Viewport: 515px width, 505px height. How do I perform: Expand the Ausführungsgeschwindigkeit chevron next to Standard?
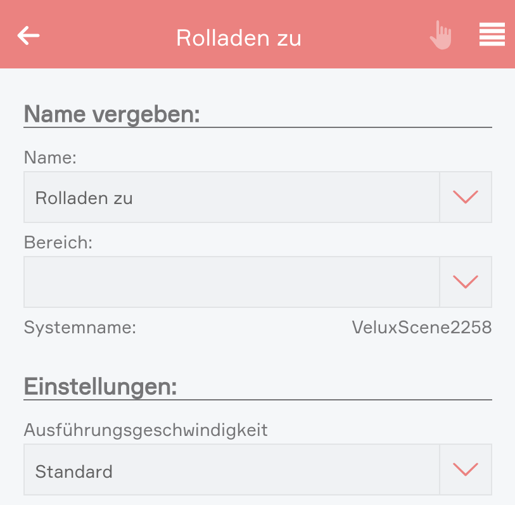pos(466,470)
